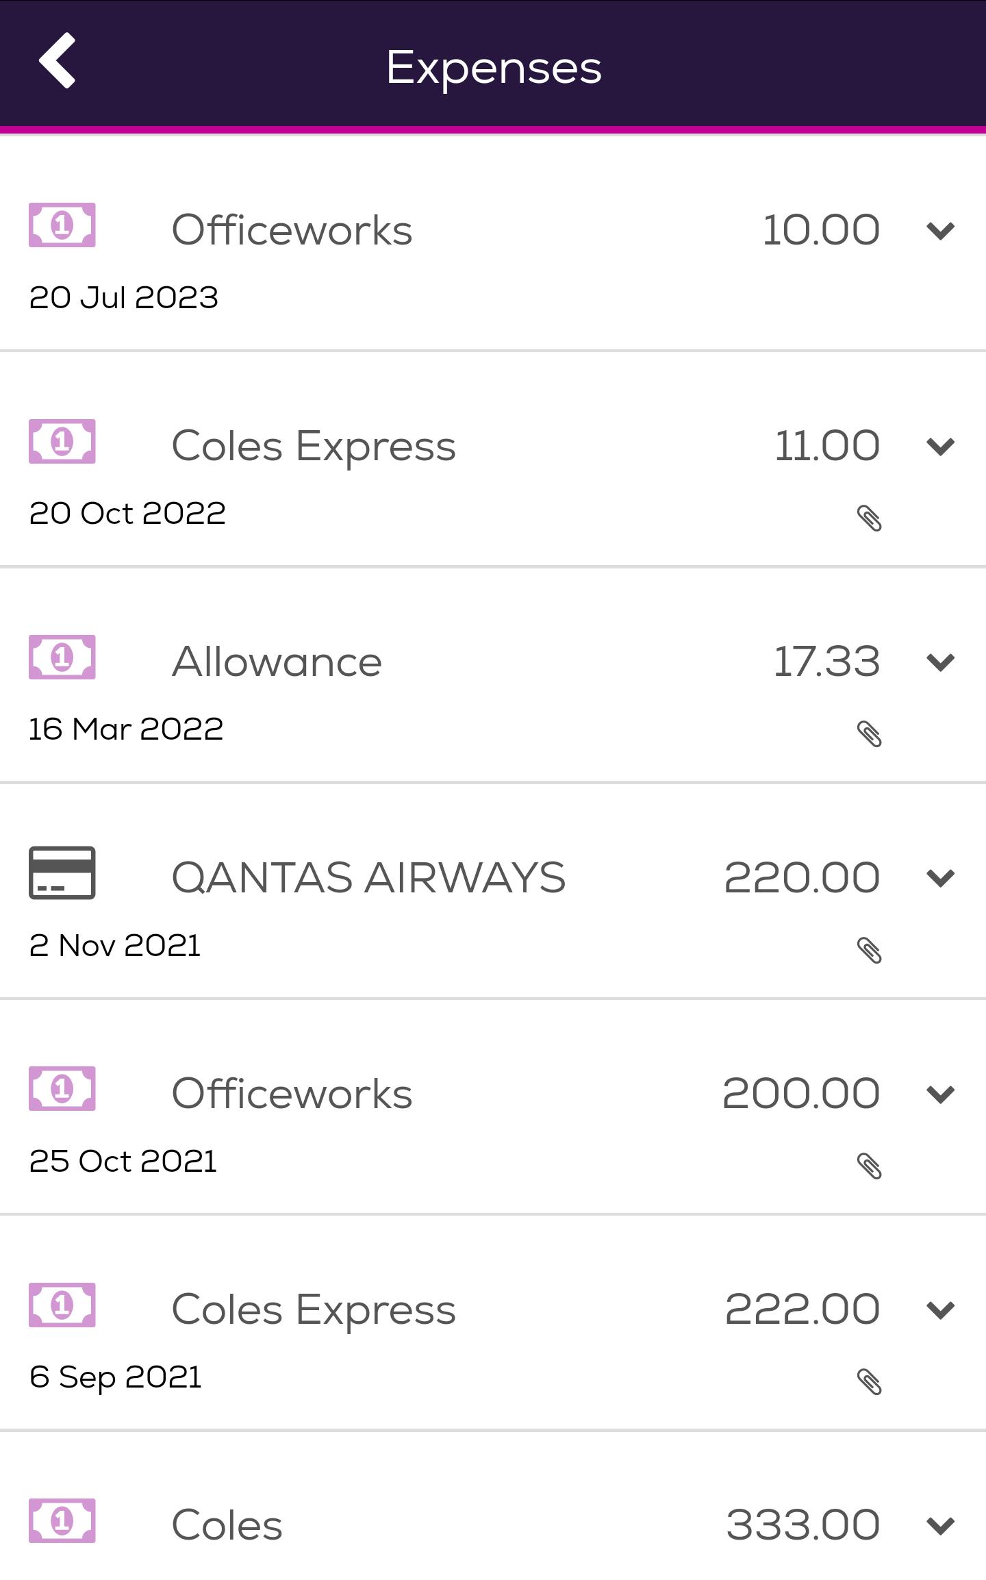The width and height of the screenshot is (986, 1580).
Task: Tap cash icon for Officeworks 10.00 expense
Action: point(62,225)
